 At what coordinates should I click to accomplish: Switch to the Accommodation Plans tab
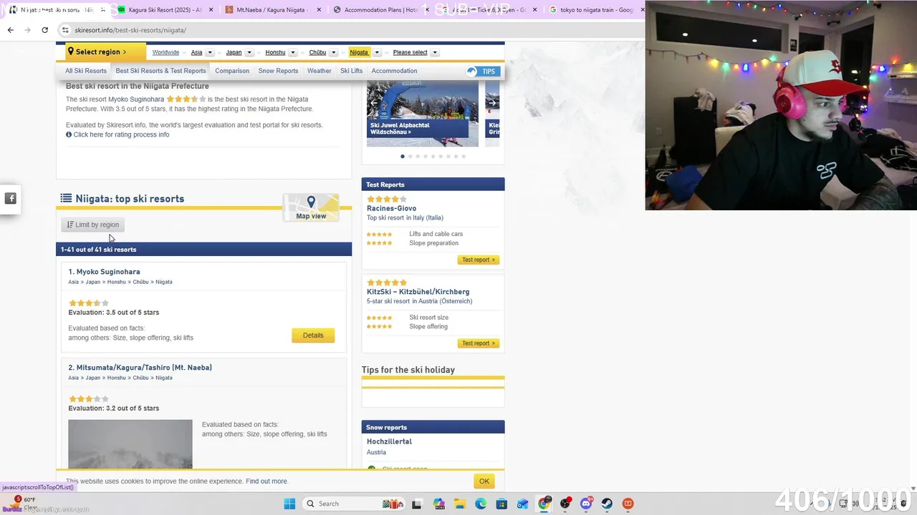pyautogui.click(x=380, y=10)
